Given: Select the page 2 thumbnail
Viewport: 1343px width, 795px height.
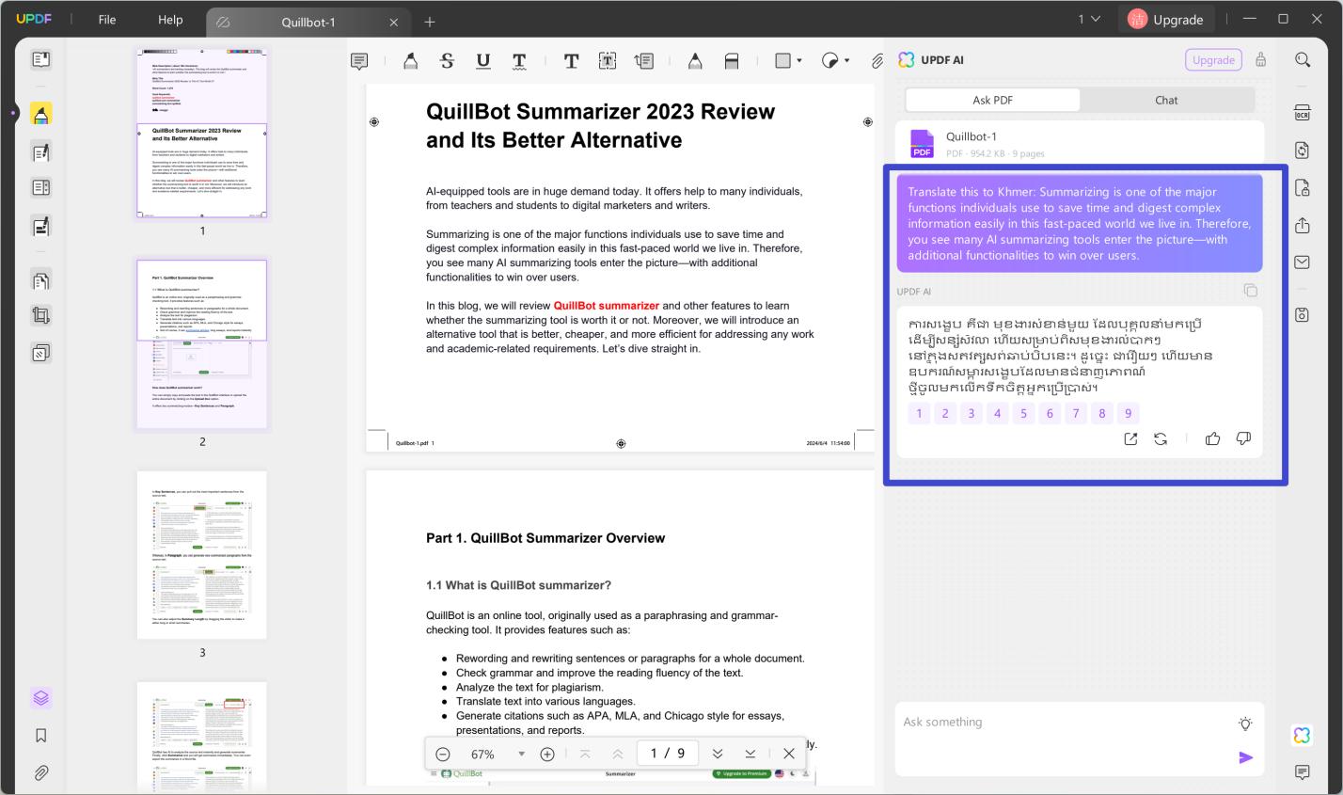Looking at the screenshot, I should tap(202, 343).
